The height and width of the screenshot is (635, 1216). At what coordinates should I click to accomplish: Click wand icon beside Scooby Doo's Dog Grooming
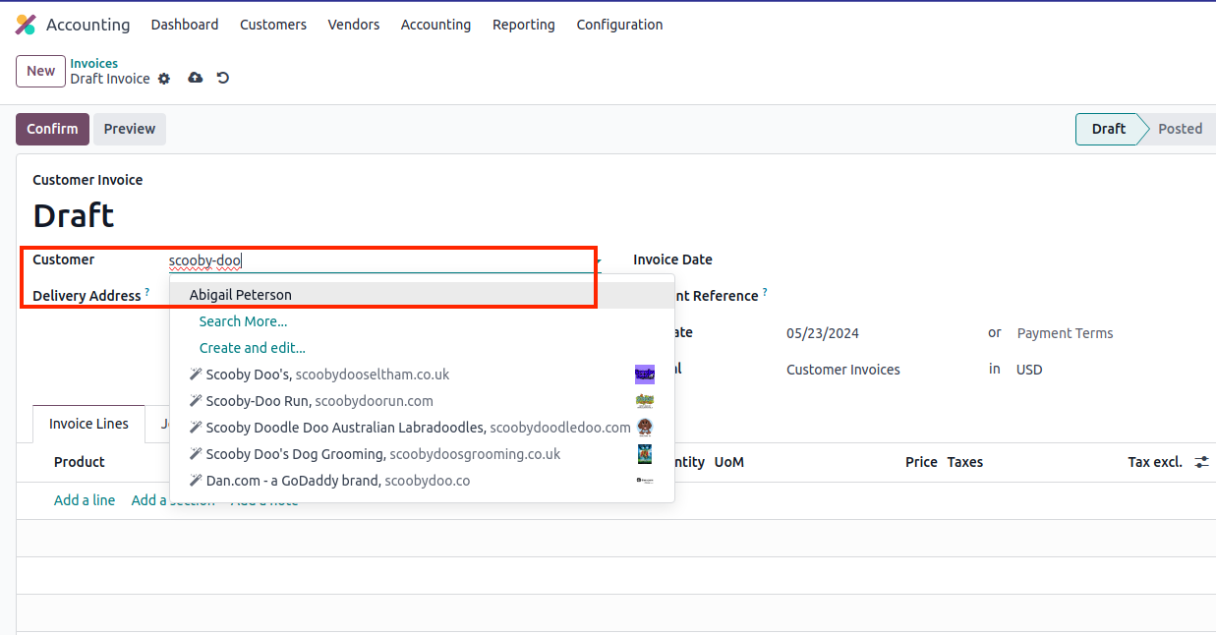196,454
